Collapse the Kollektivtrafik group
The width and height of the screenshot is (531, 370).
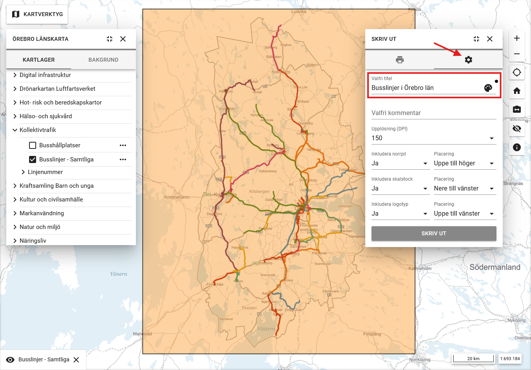15,130
